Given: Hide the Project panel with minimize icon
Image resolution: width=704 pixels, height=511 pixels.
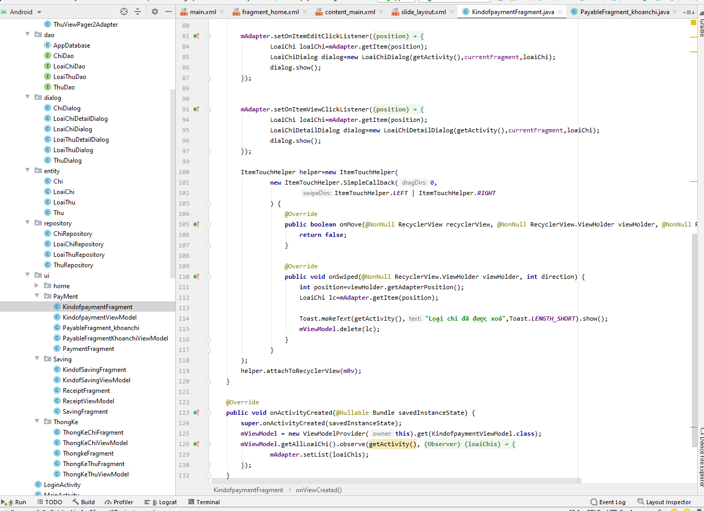Looking at the screenshot, I should tap(169, 12).
